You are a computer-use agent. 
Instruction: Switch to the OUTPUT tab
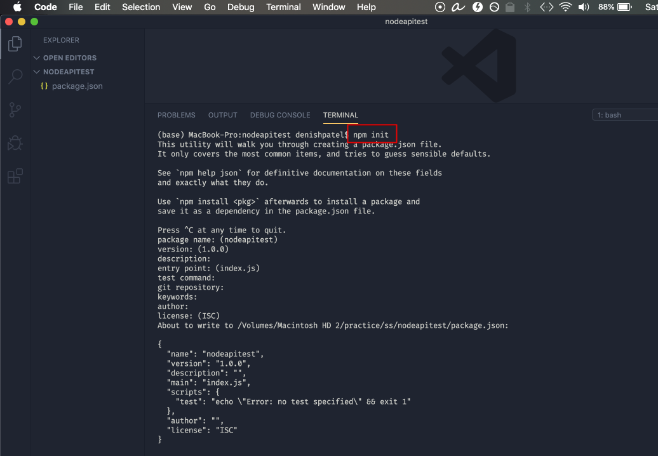(x=222, y=115)
